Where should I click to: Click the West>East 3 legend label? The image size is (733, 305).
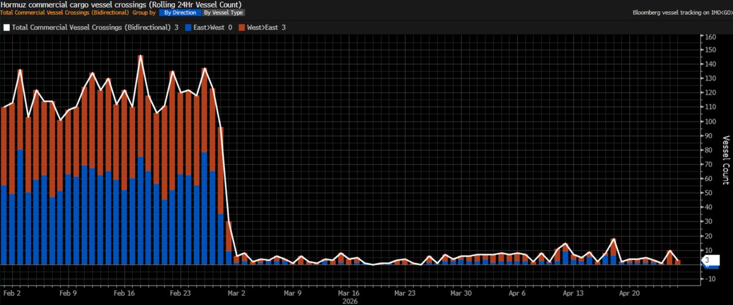[267, 27]
